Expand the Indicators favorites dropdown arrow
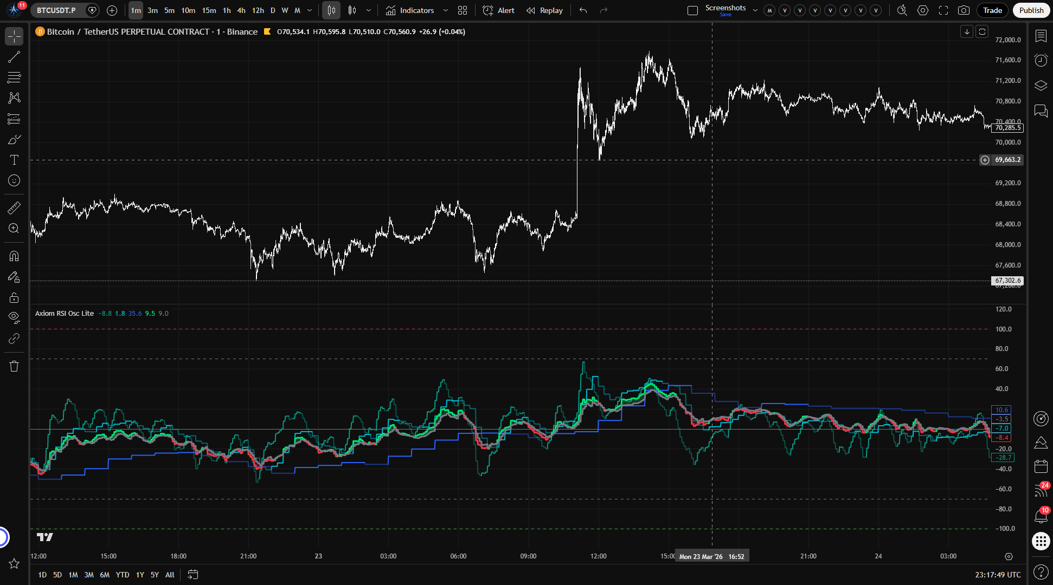Image resolution: width=1053 pixels, height=585 pixels. [x=446, y=10]
